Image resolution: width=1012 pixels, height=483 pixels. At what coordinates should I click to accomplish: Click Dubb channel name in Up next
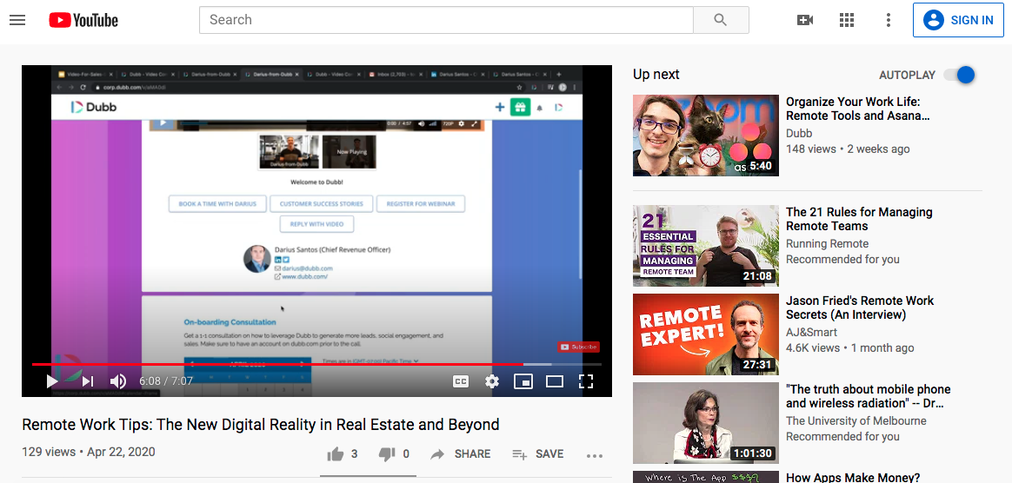[799, 134]
